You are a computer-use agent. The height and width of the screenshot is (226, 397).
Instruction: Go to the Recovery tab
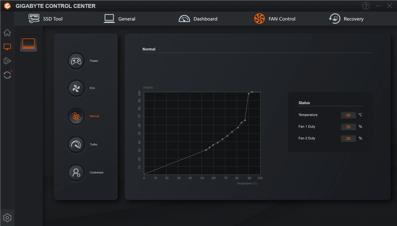[346, 19]
